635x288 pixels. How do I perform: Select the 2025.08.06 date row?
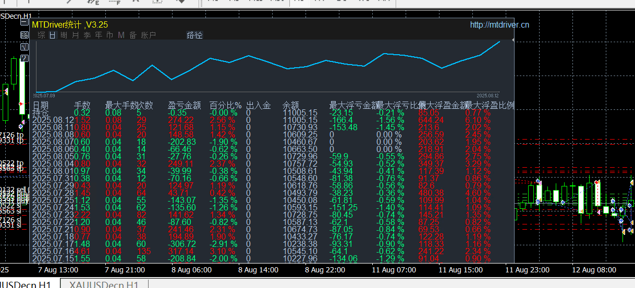53,149
